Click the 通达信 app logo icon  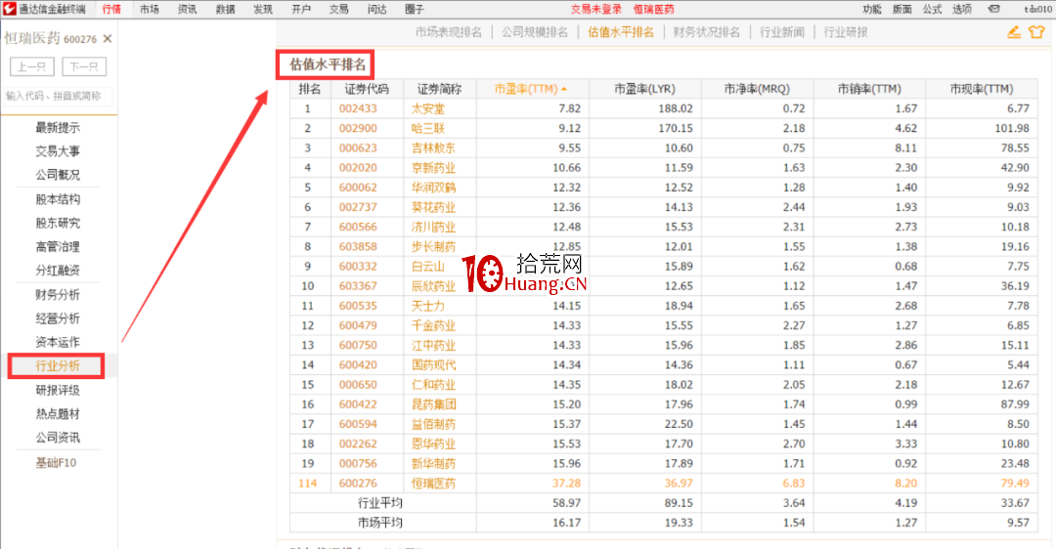[10, 9]
